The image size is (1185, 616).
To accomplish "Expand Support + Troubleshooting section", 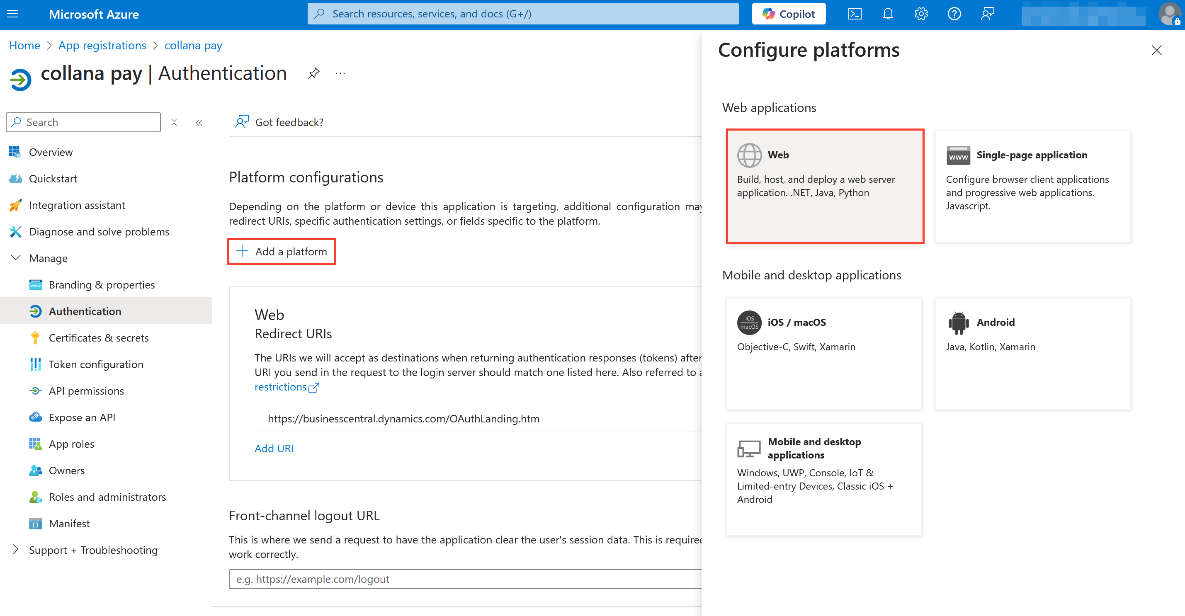I will click(x=16, y=549).
